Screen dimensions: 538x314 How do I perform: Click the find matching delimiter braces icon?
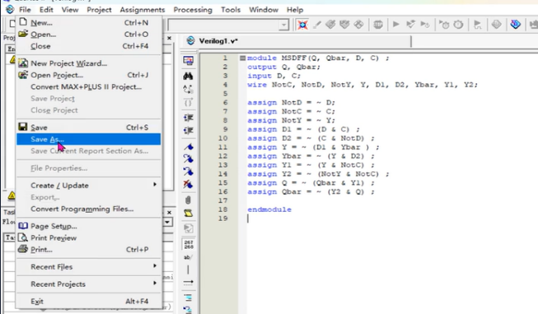coord(188,103)
